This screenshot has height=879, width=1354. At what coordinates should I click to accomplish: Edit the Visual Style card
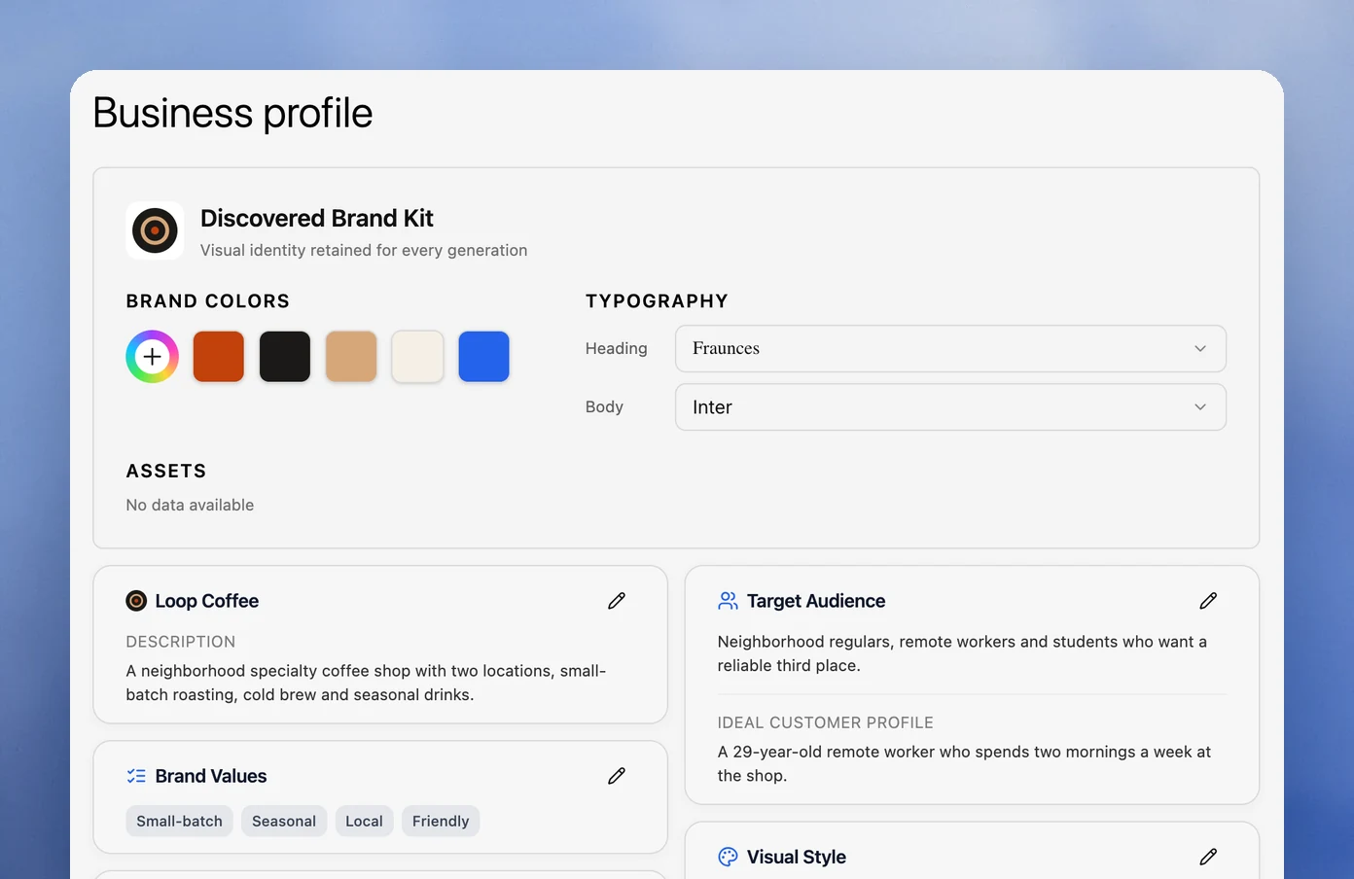pyautogui.click(x=1208, y=857)
